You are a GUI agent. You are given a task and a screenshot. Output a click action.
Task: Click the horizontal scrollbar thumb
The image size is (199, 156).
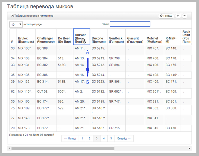[x=63, y=148]
